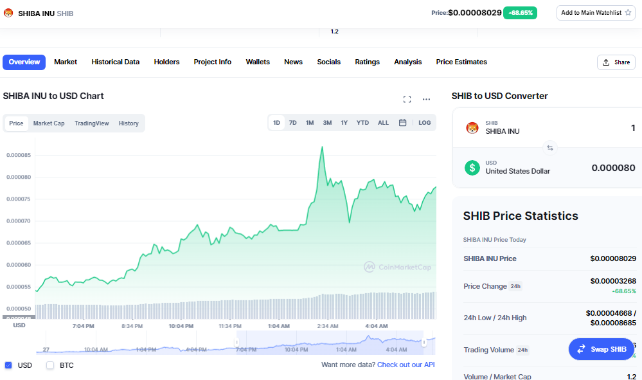Click the upload icon on the Share button
Viewport: 642px width, 380px height.
click(606, 62)
